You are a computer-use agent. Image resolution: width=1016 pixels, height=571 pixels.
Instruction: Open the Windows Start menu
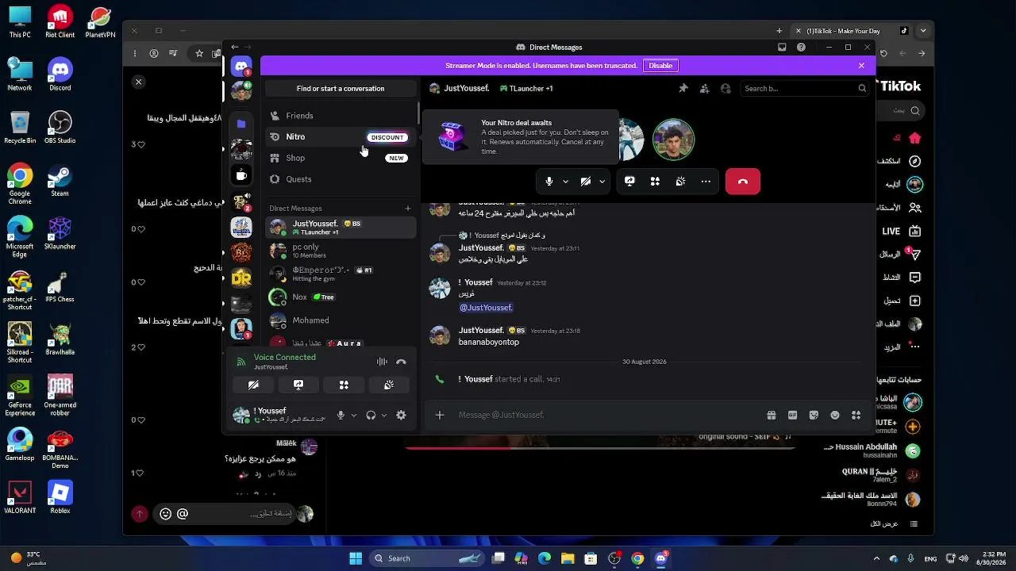click(x=356, y=558)
